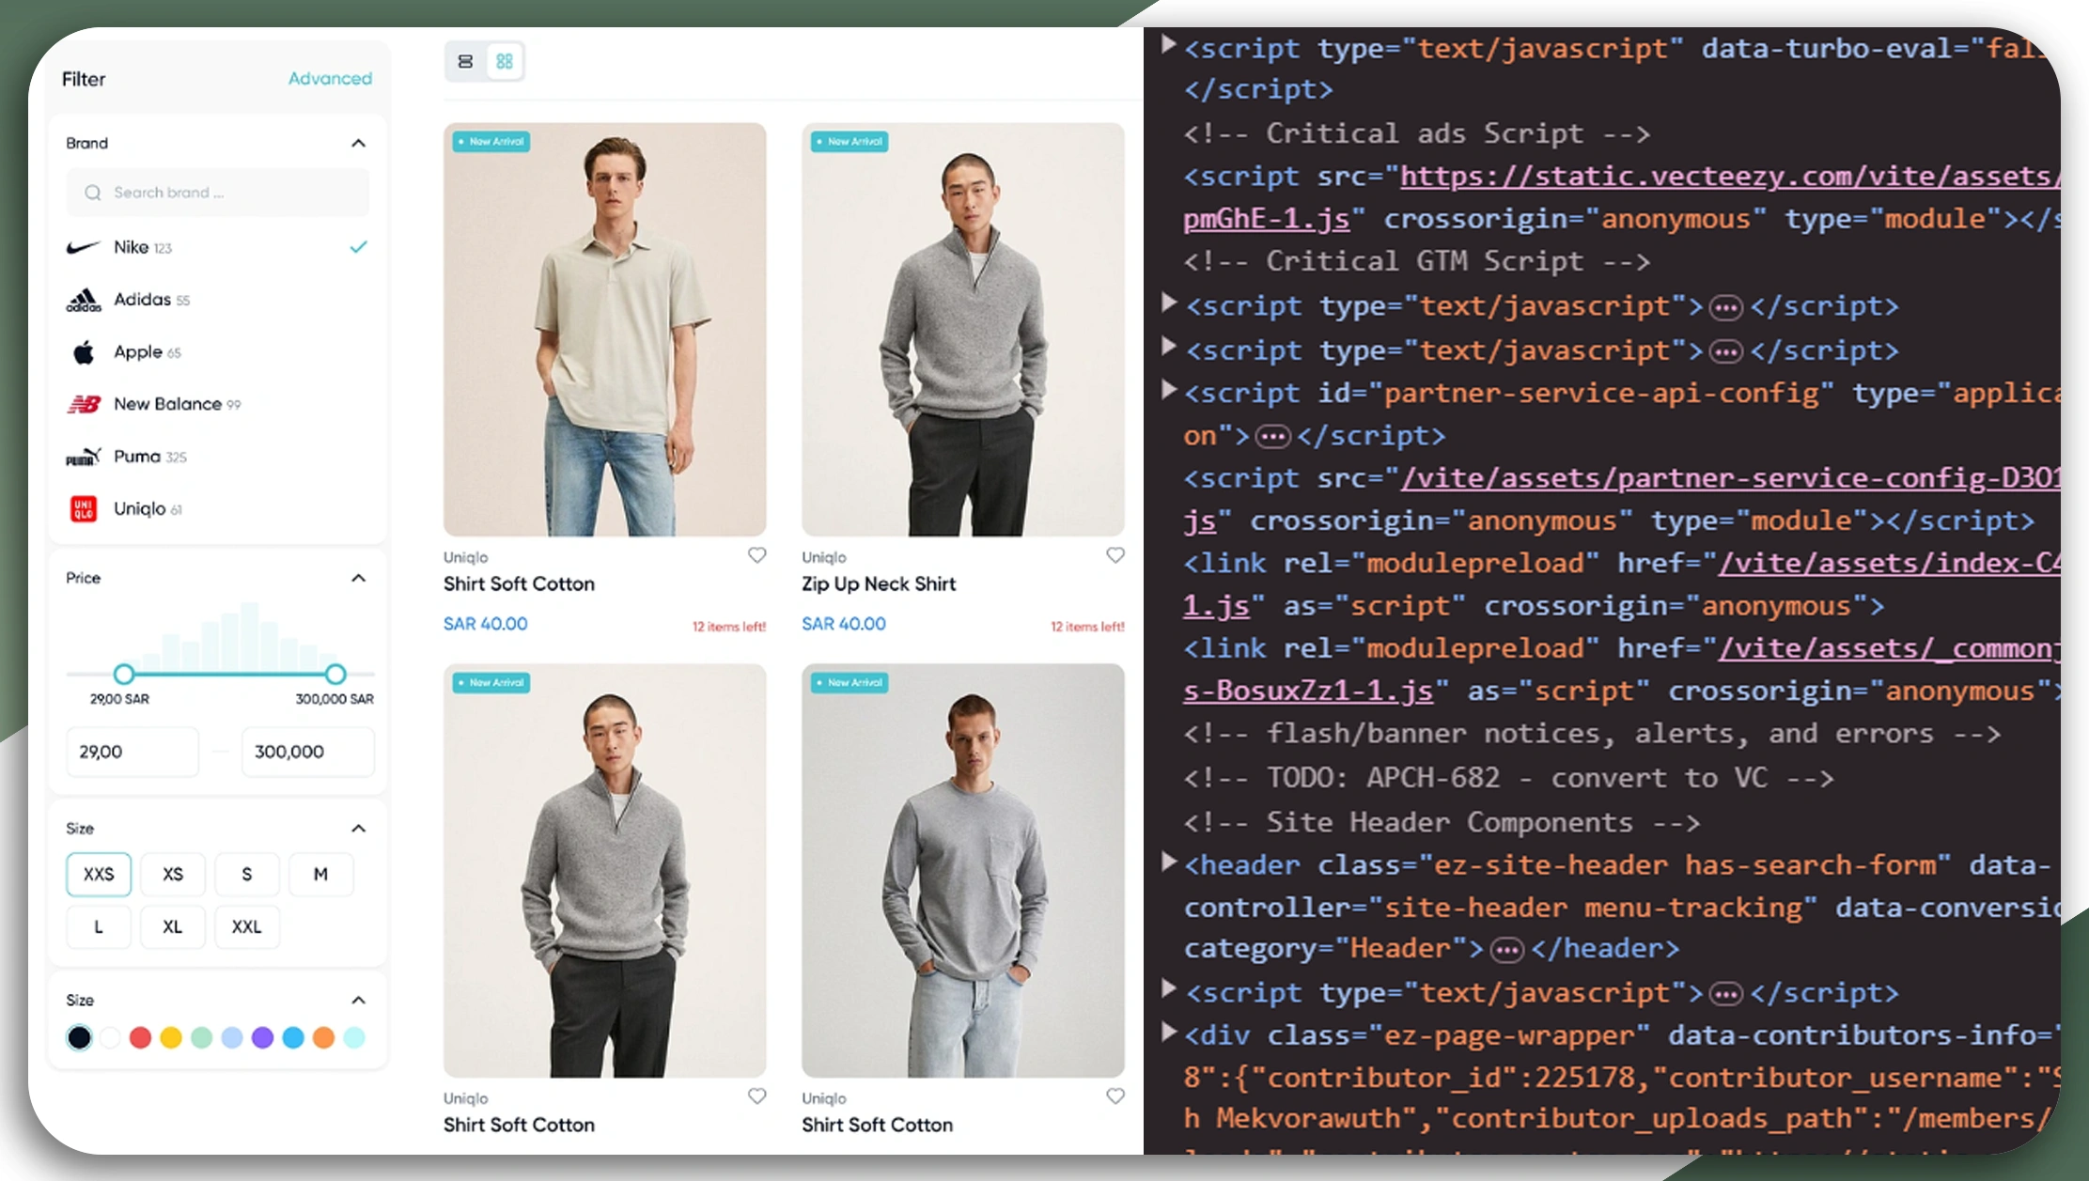
Task: Open Shirt Soft Cotton product thumbnail
Action: [x=602, y=329]
